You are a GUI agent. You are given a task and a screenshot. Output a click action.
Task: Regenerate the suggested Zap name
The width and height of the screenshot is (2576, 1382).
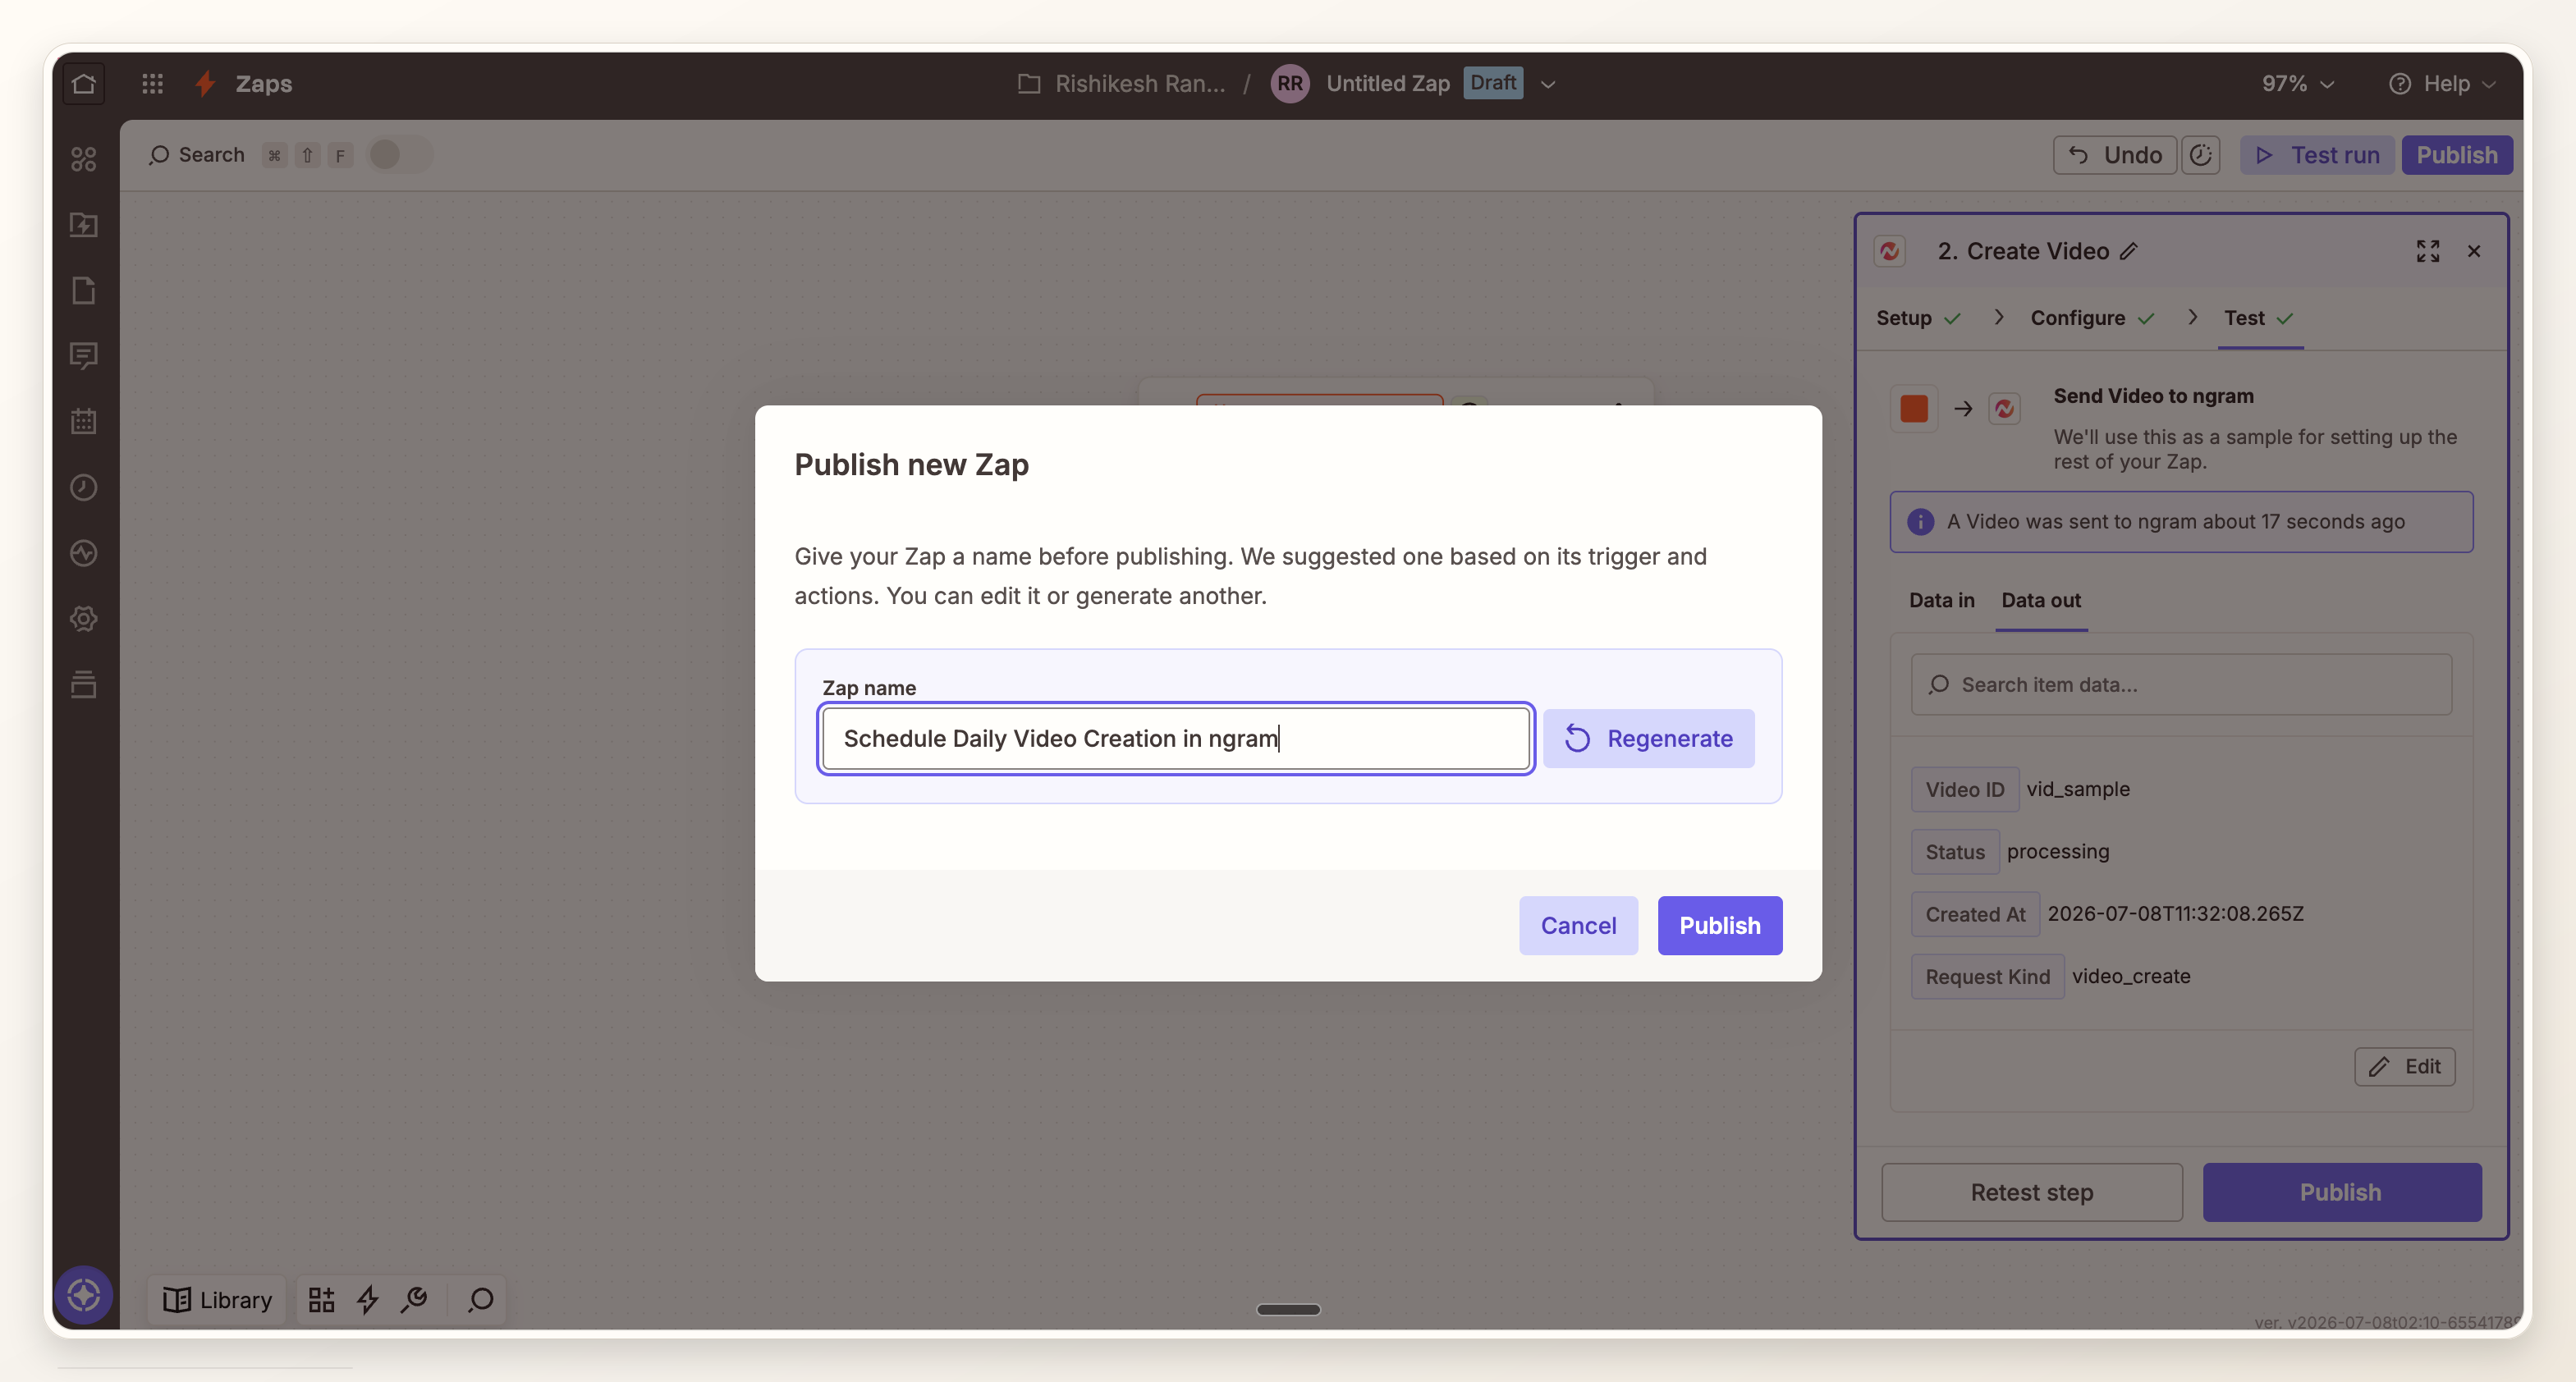[1648, 738]
